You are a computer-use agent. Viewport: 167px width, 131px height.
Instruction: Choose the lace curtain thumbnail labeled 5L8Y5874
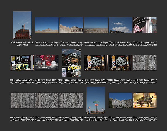click(x=71, y=100)
